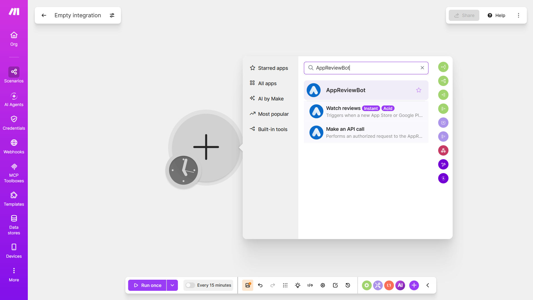Add the green Router tool
The height and width of the screenshot is (300, 533).
[443, 81]
